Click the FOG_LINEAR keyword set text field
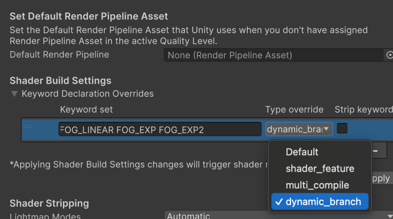The image size is (393, 219). 160,130
